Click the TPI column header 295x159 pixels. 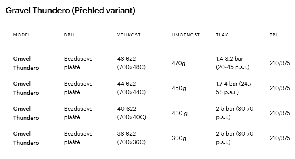(x=273, y=35)
